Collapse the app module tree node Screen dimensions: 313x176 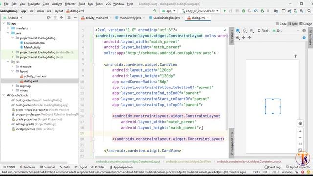click(x=4, y=23)
